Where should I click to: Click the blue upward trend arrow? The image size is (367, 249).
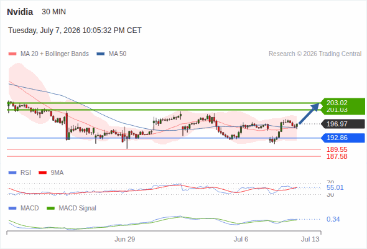309,113
